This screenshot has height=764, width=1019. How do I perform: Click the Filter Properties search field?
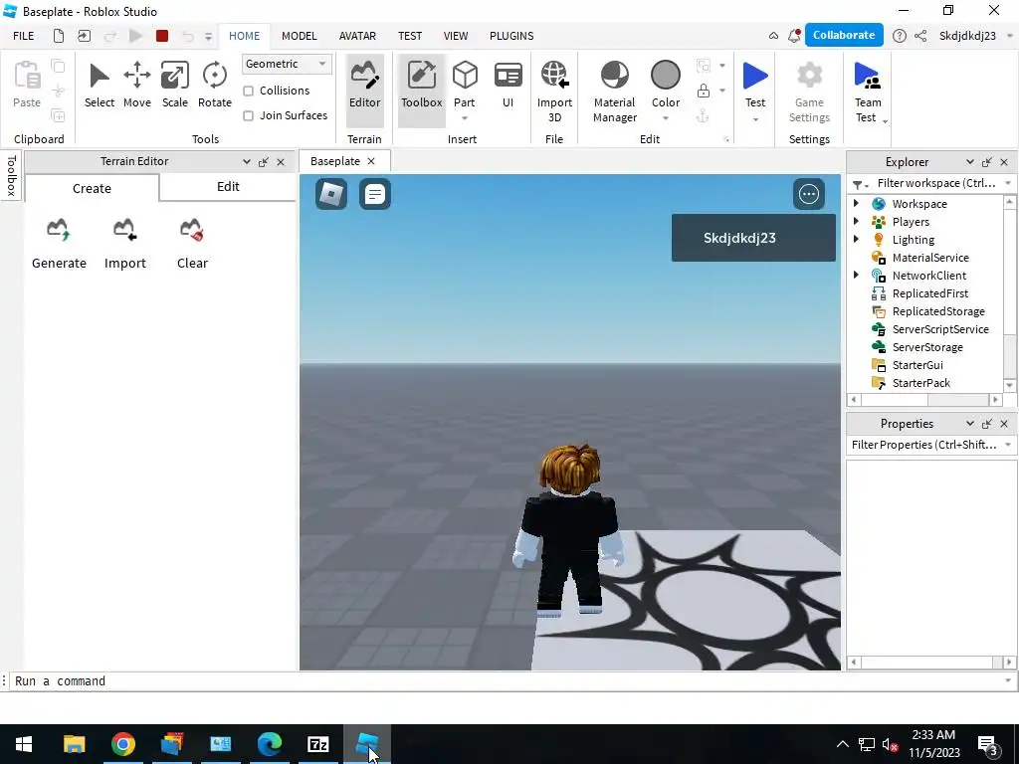pos(924,445)
